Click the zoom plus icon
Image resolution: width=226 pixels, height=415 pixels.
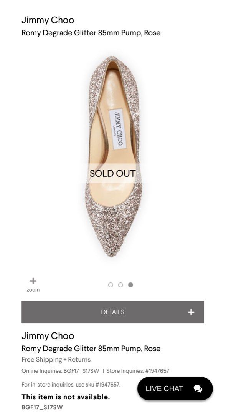coord(33,280)
